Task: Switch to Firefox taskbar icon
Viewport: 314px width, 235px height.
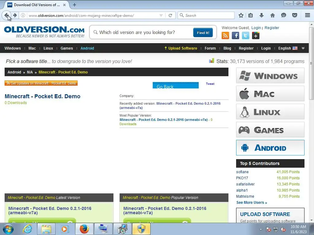Action: [84, 229]
